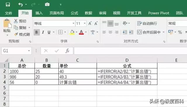Toggle Bold formatting
The image size is (187, 107).
pos(37,32)
